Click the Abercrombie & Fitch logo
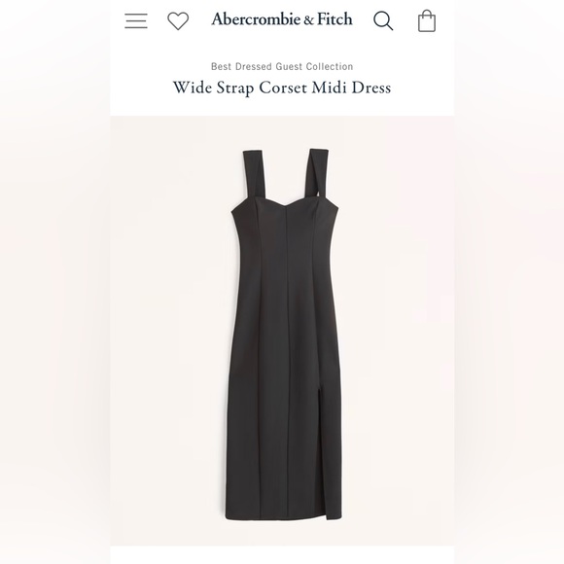The image size is (564, 564). (x=282, y=19)
